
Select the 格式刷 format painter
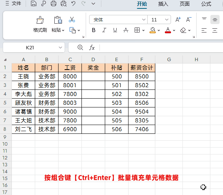[40, 24]
